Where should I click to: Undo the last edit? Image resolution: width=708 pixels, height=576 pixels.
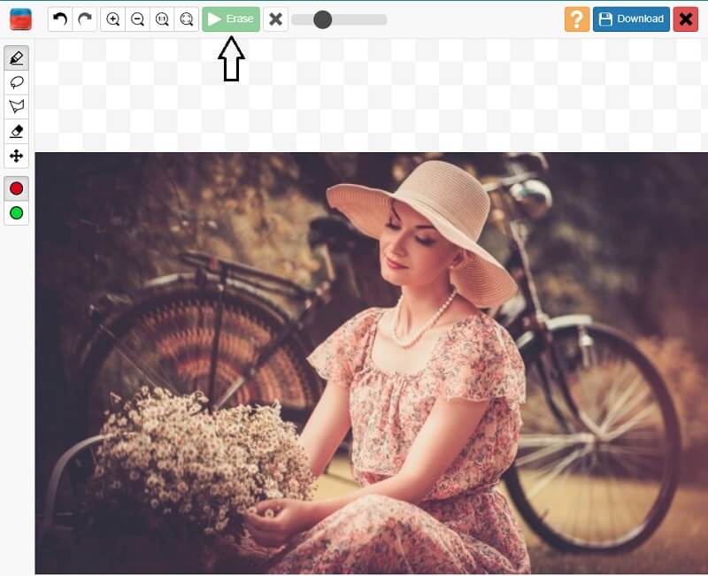tap(59, 18)
